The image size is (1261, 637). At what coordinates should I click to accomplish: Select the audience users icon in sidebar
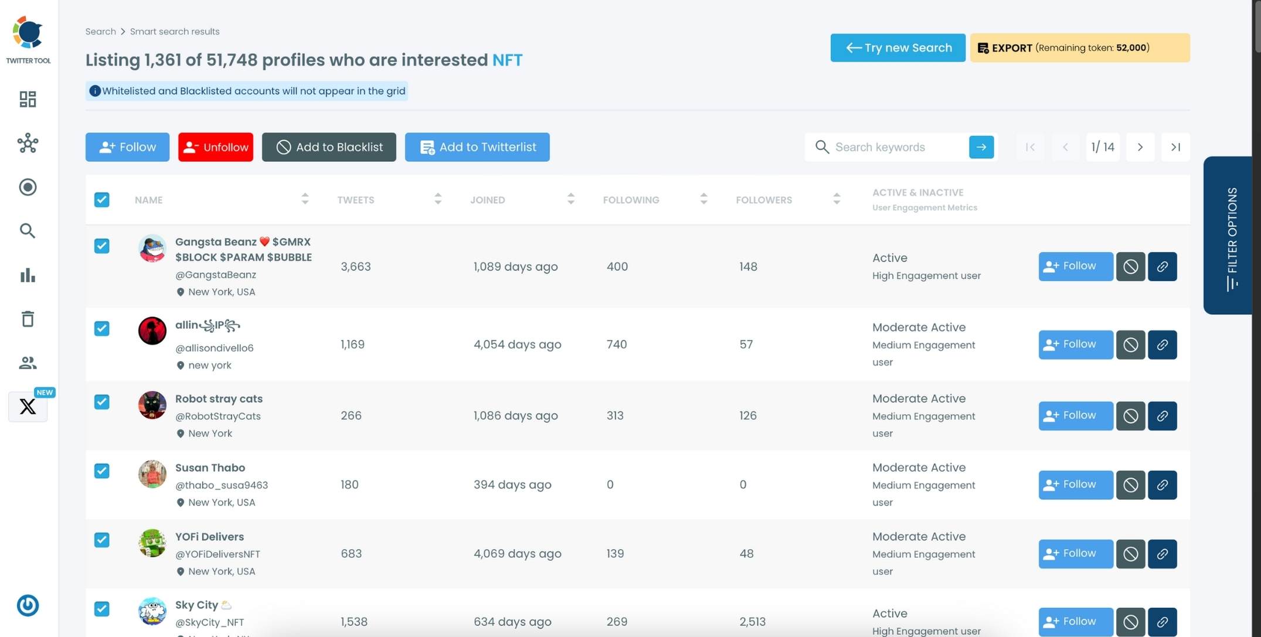(27, 363)
